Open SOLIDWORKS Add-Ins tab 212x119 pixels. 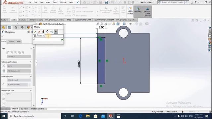click(x=54, y=20)
